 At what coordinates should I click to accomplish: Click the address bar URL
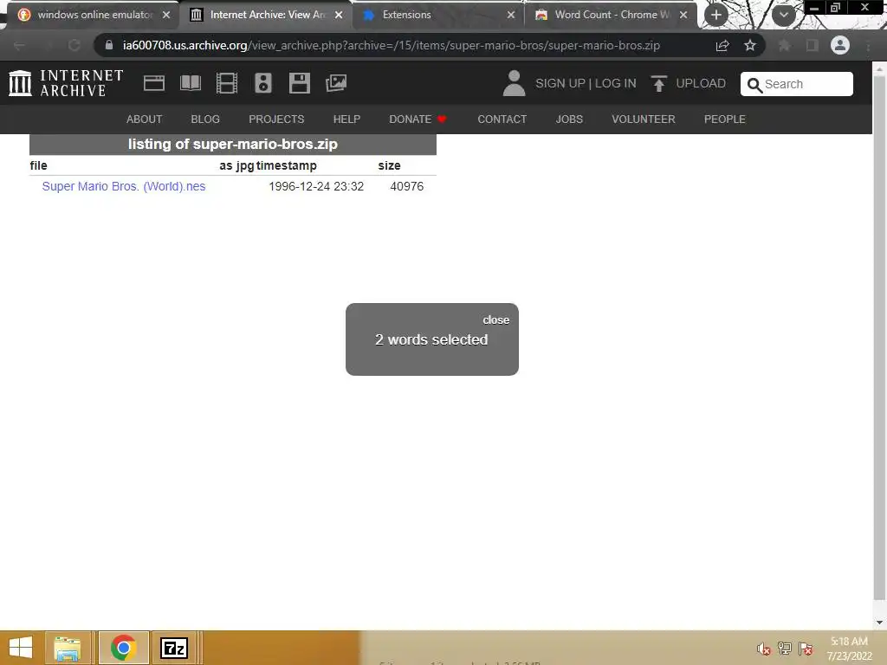coord(391,45)
